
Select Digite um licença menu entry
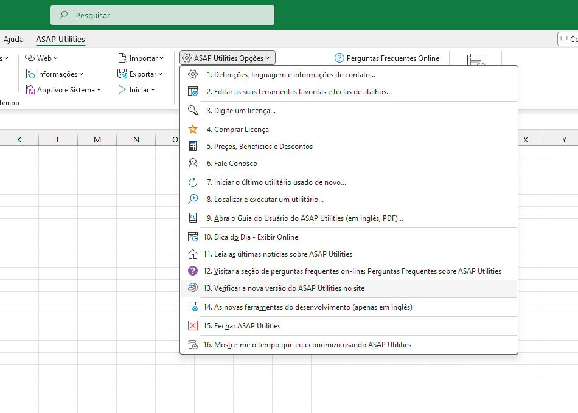pos(349,111)
